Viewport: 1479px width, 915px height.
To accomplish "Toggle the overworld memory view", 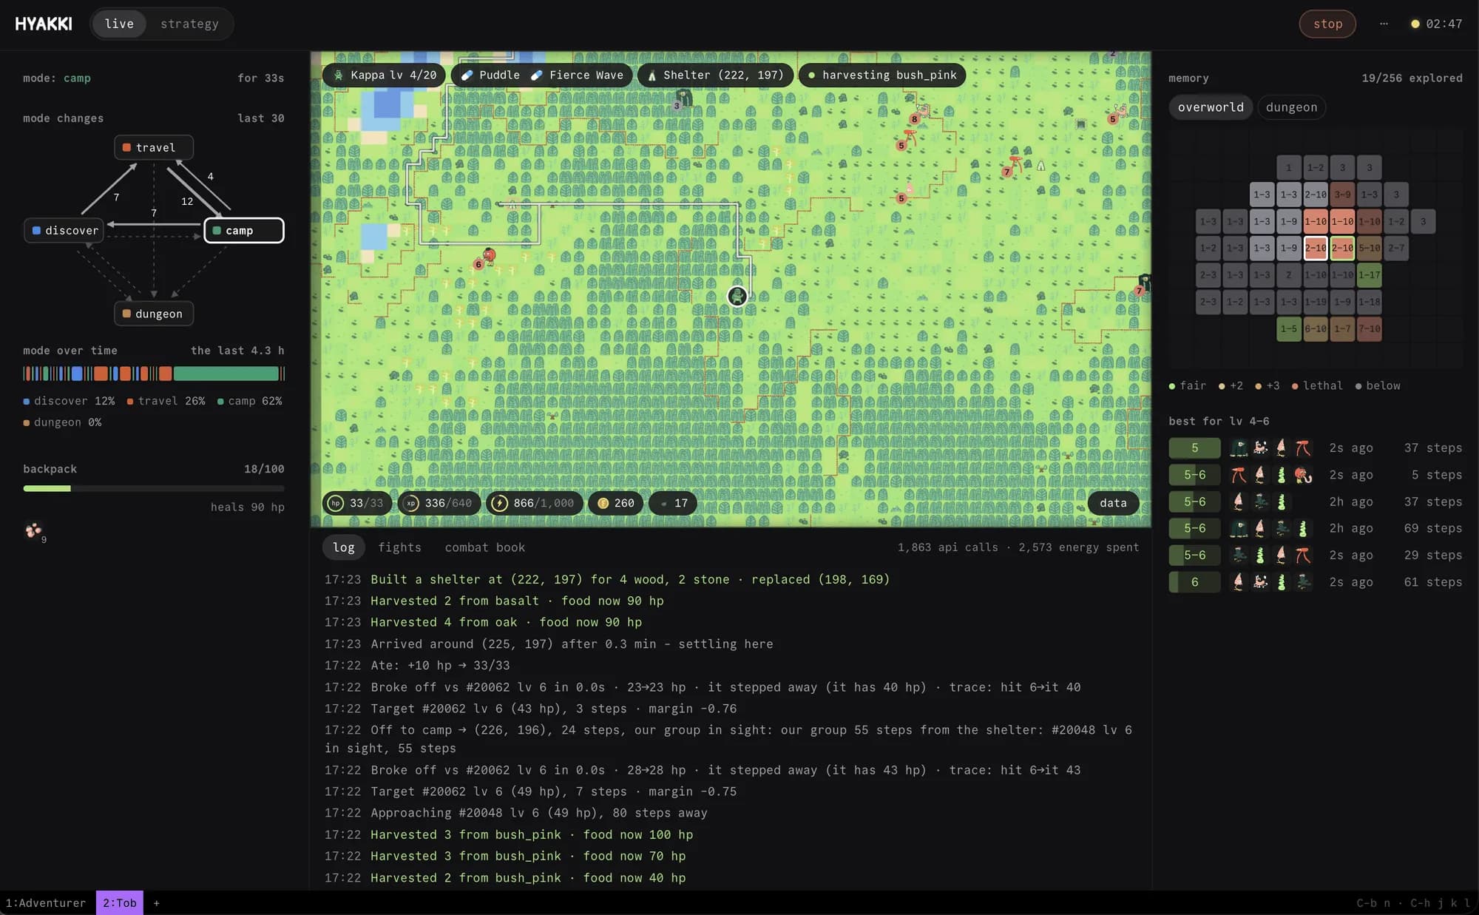I will click(x=1211, y=107).
